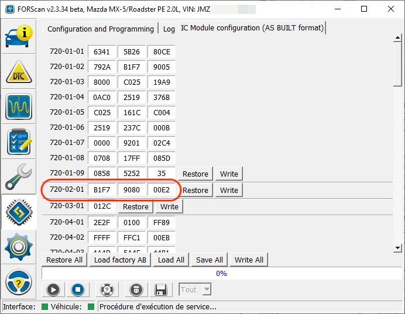This screenshot has width=405, height=314.
Task: Open the wrench service procedures section
Action: coord(19,177)
